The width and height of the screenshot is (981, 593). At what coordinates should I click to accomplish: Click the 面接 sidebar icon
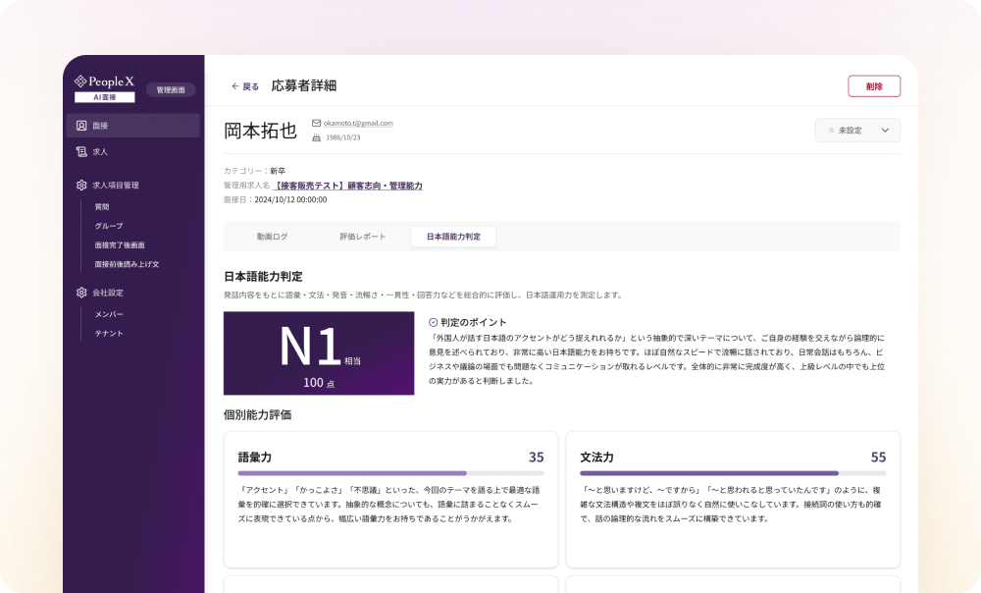[x=81, y=126]
